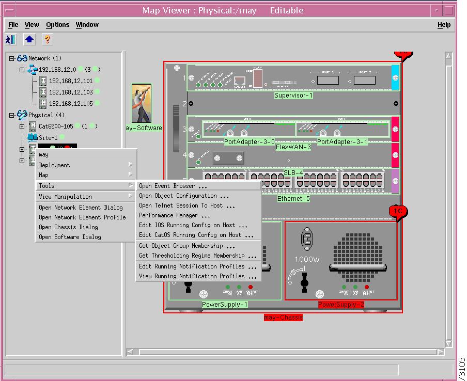Collapse the 192.168.12.0 subnet node

pyautogui.click(x=22, y=70)
